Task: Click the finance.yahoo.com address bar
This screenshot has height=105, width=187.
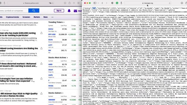Action: click(31, 3)
